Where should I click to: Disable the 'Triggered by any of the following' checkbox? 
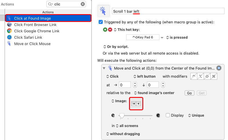[x=101, y=22]
